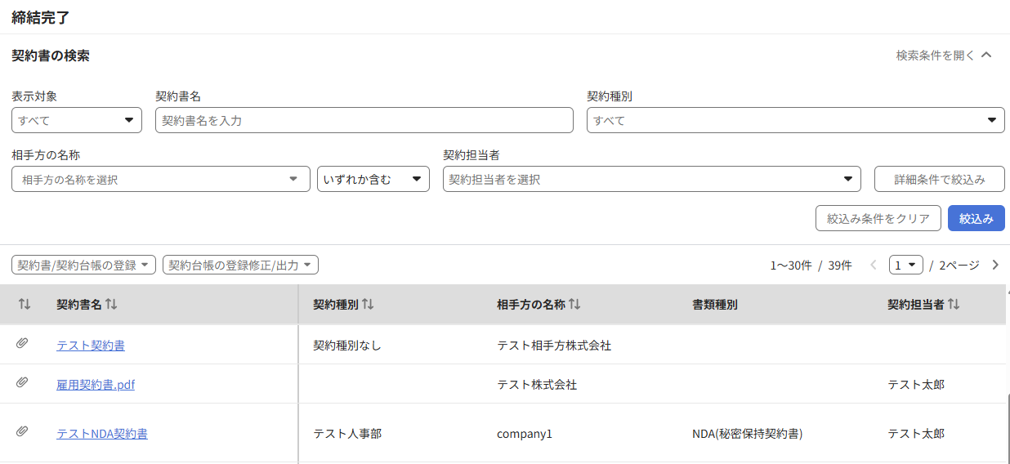Click paperclip icon beside テストNDA契約書
Viewport: 1010px width, 464px height.
(x=22, y=432)
